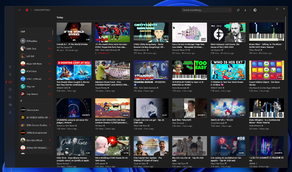The height and width of the screenshot is (172, 292).
Task: Click the POPS Kids channel avatar
Action: 23,71
